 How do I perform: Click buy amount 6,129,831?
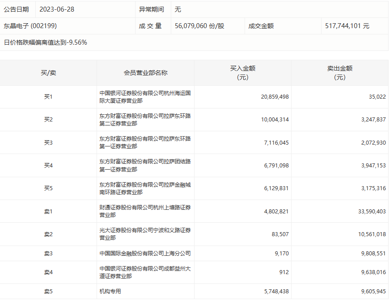coord(276,188)
